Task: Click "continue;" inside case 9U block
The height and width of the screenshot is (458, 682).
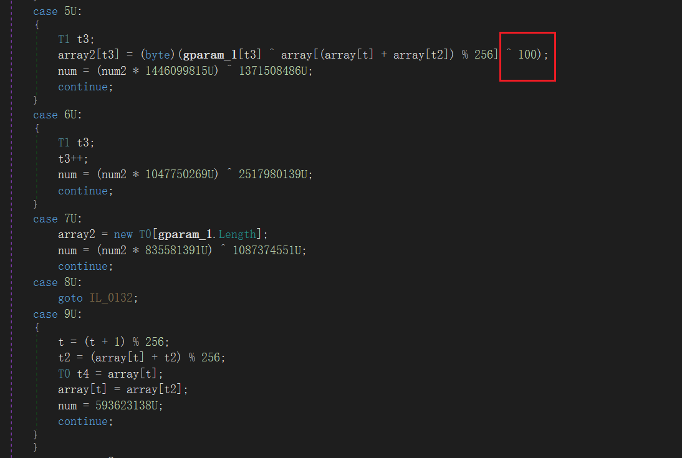Action: click(x=85, y=421)
